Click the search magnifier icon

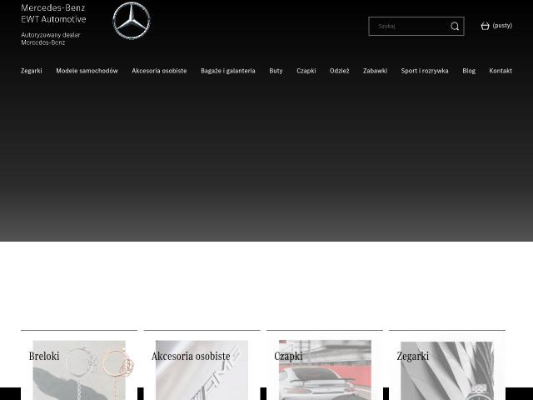click(455, 26)
